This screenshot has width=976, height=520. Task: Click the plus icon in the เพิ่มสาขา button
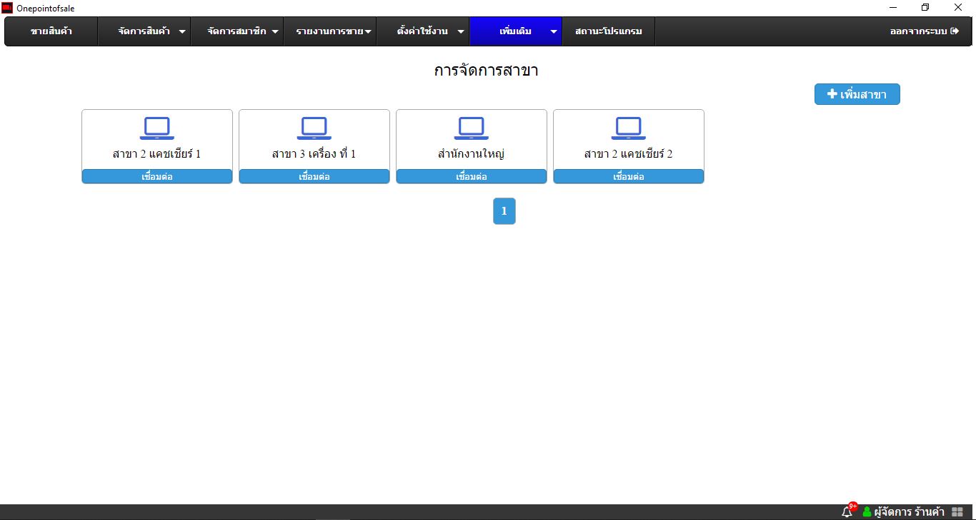[832, 93]
